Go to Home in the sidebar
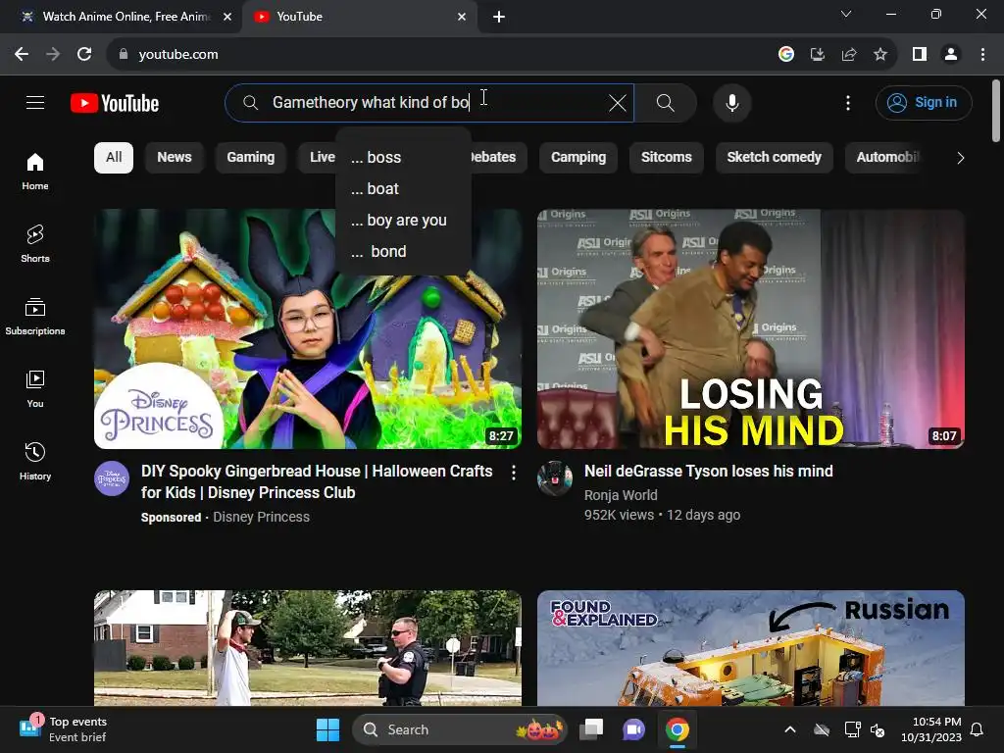1004x753 pixels. coord(35,171)
